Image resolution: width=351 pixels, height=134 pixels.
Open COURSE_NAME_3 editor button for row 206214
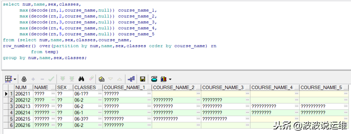tap(248, 112)
